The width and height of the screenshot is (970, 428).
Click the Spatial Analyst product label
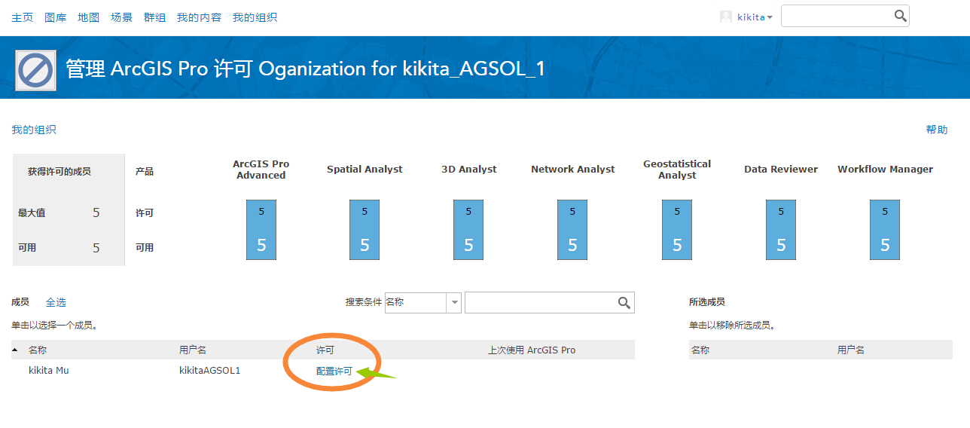(x=365, y=170)
